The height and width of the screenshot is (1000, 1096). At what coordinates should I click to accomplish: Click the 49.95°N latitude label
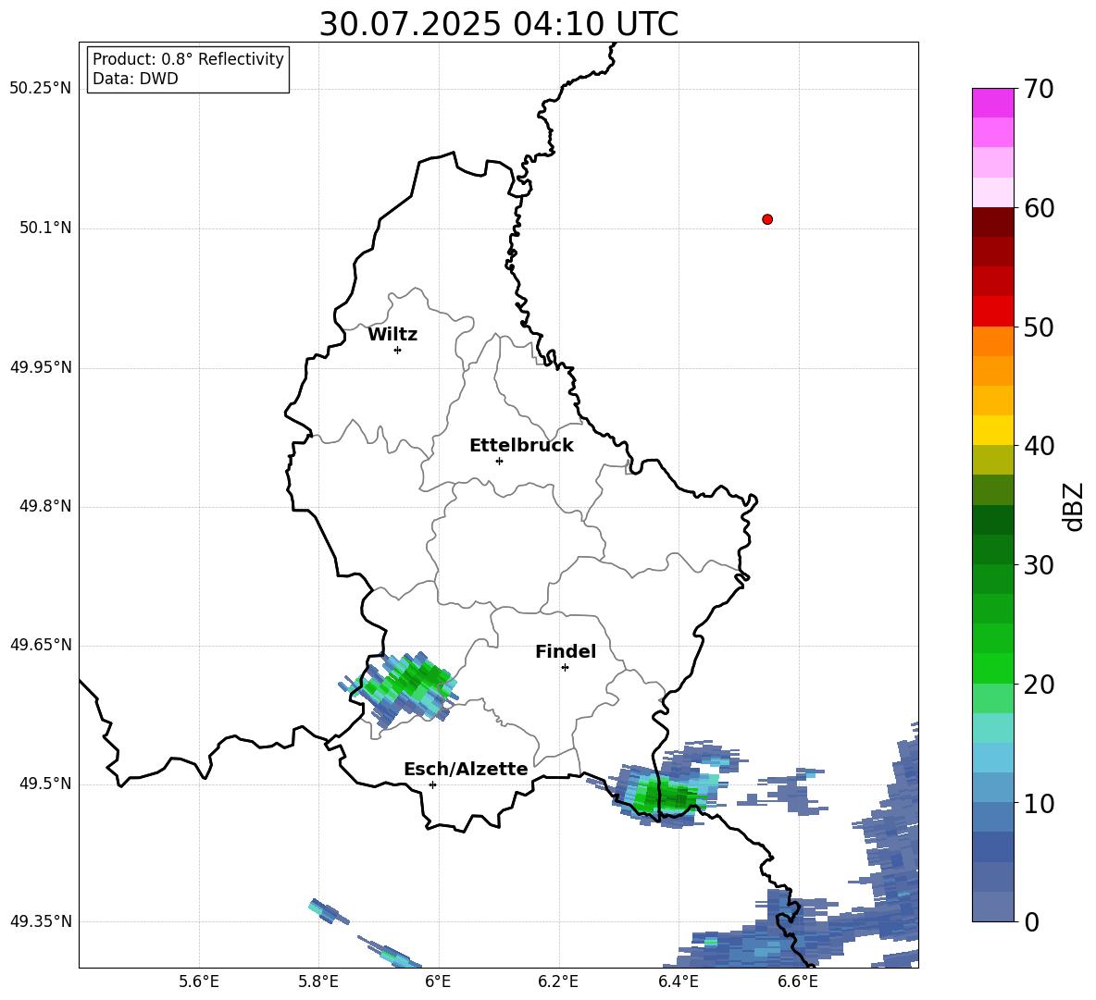tap(41, 367)
